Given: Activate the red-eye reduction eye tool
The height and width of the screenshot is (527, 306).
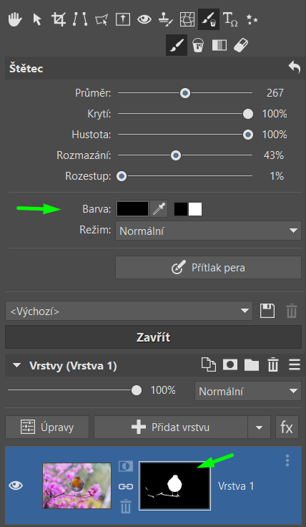Looking at the screenshot, I should pyautogui.click(x=144, y=19).
